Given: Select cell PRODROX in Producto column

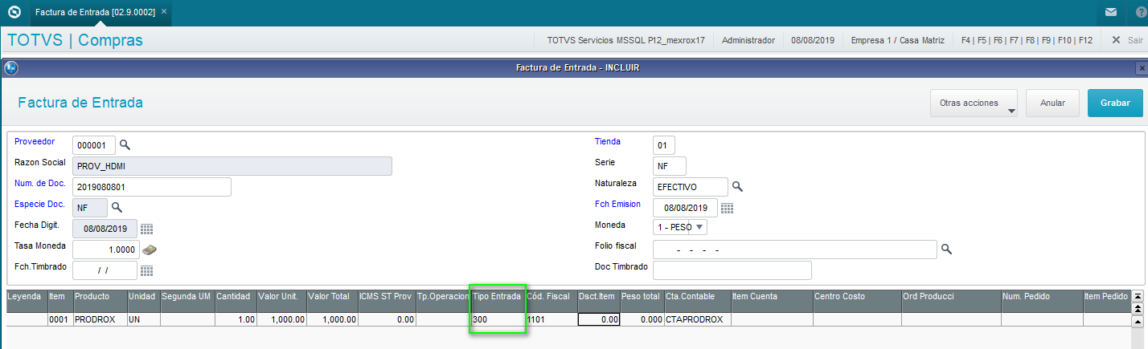Looking at the screenshot, I should (100, 319).
